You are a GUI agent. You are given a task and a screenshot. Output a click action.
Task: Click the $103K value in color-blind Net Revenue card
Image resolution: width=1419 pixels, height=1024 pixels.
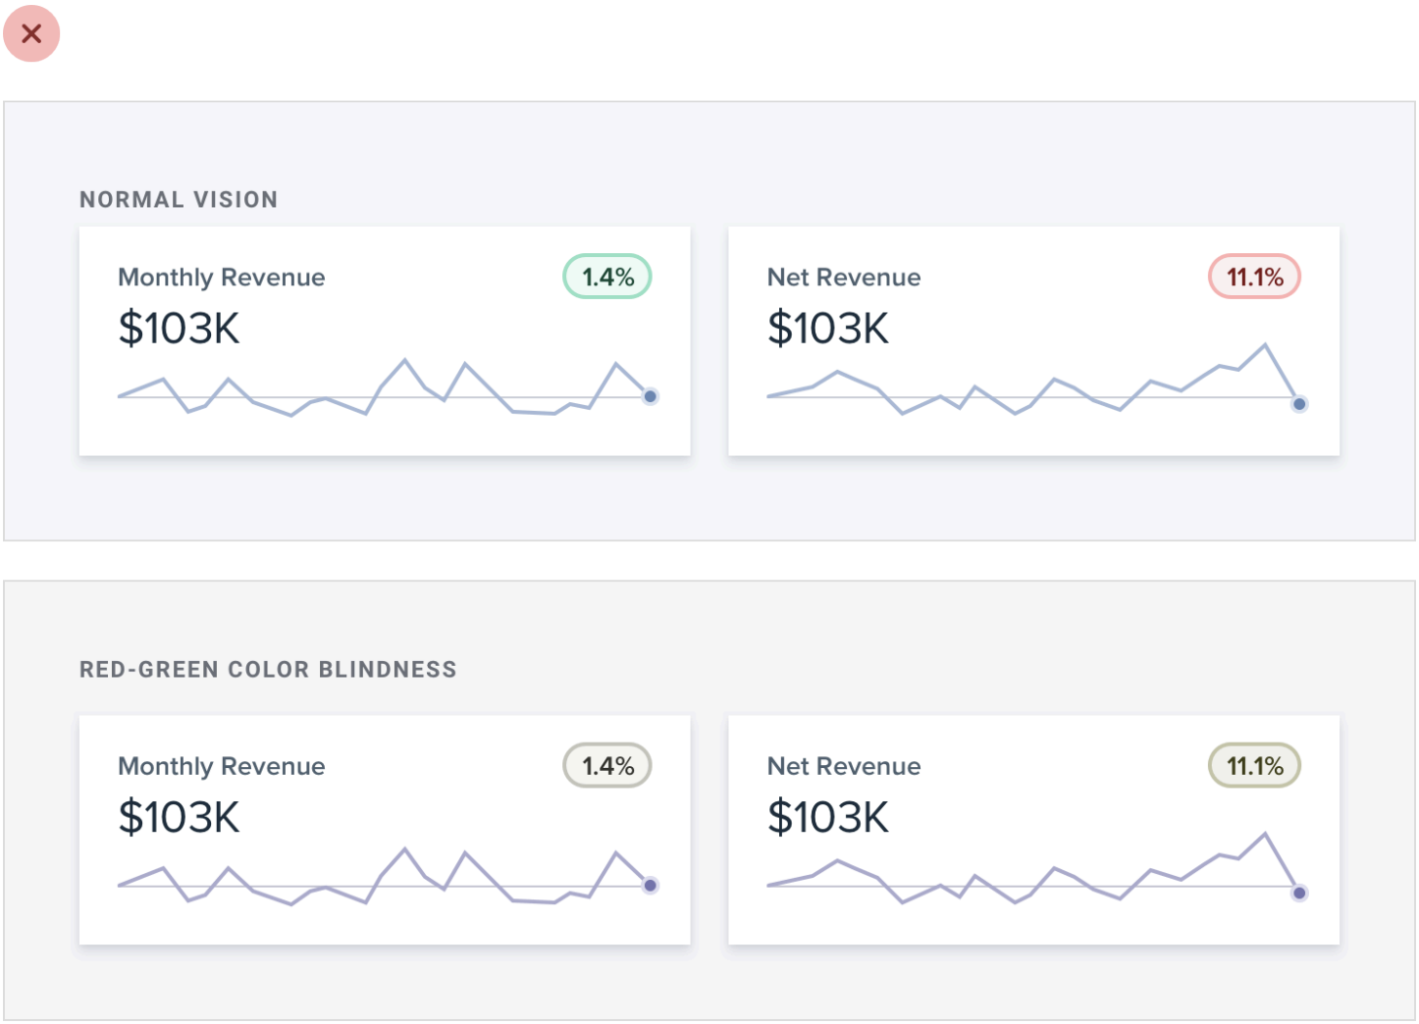827,817
